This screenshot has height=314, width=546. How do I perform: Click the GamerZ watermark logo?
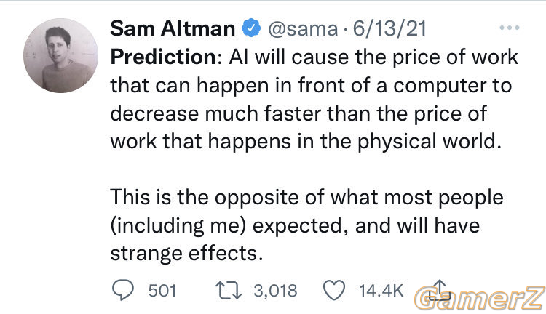coord(480,298)
